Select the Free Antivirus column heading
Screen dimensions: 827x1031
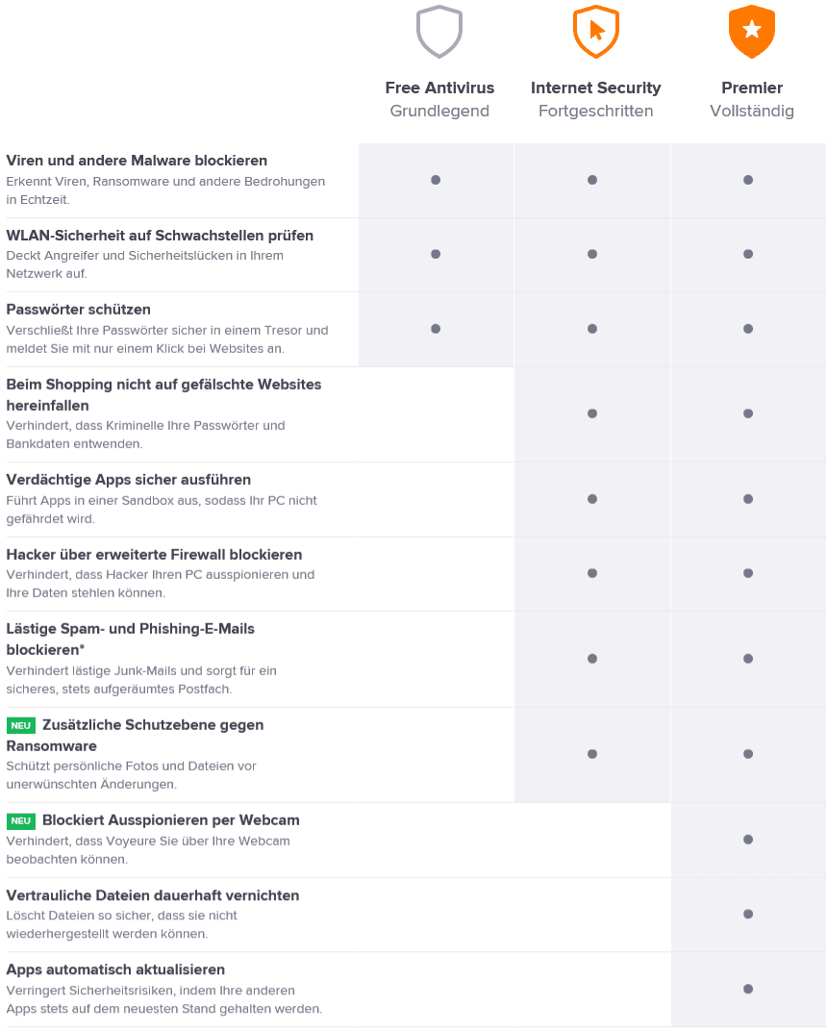coord(439,88)
